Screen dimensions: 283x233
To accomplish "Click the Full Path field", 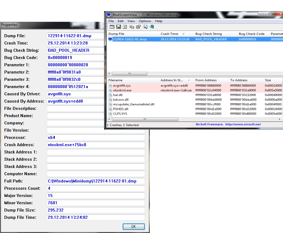I will tap(96, 181).
